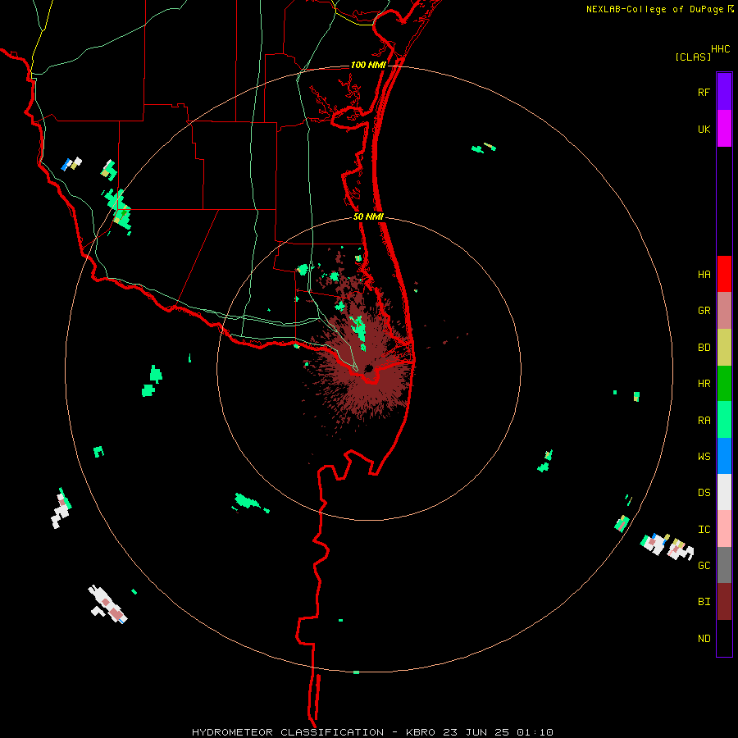The width and height of the screenshot is (738, 738).
Task: Select the BD yellow legend block
Action: click(x=724, y=347)
